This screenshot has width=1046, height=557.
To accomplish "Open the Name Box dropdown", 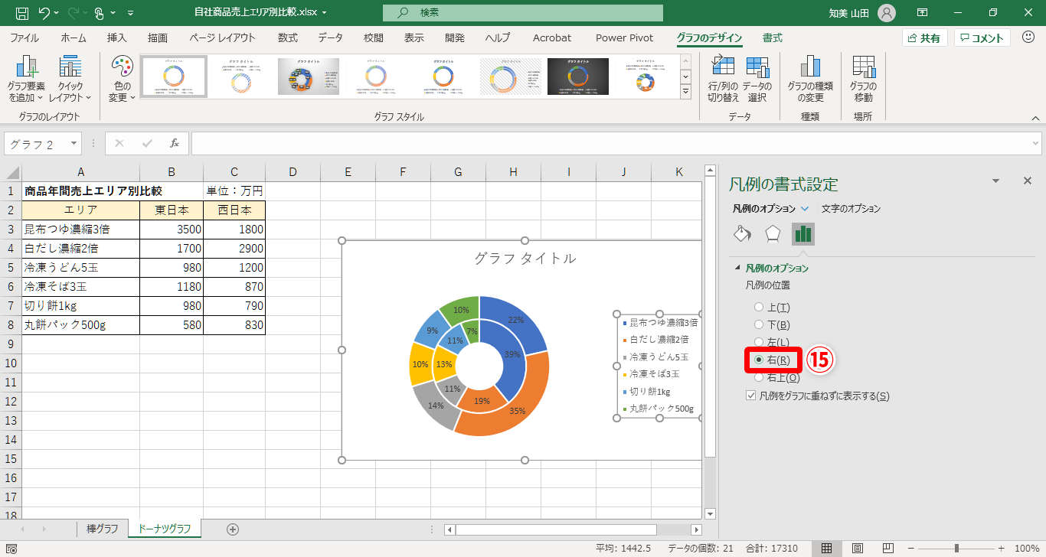I will click(74, 143).
